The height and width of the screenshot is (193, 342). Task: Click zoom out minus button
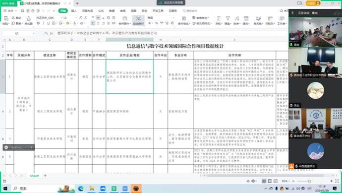[x=293, y=181]
